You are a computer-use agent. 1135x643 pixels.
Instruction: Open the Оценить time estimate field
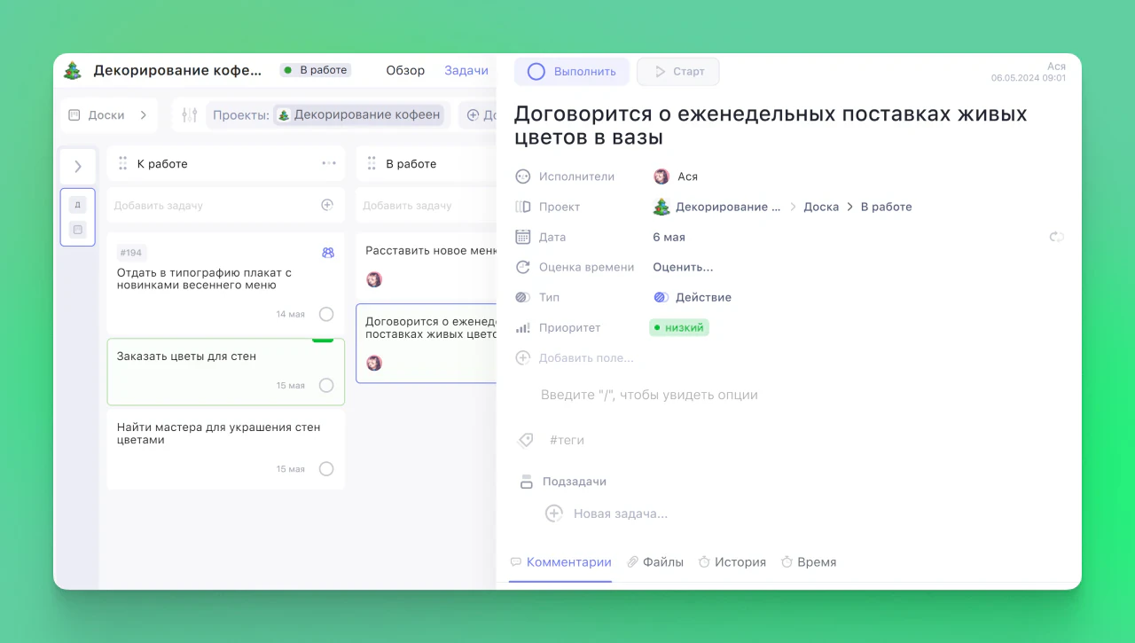683,267
